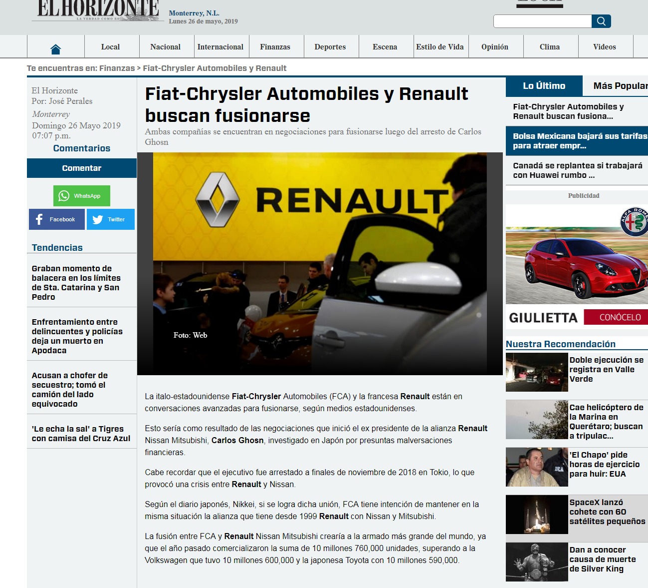This screenshot has height=588, width=648.
Task: Open Acusan a chofer de secuestro story
Action: [x=69, y=390]
